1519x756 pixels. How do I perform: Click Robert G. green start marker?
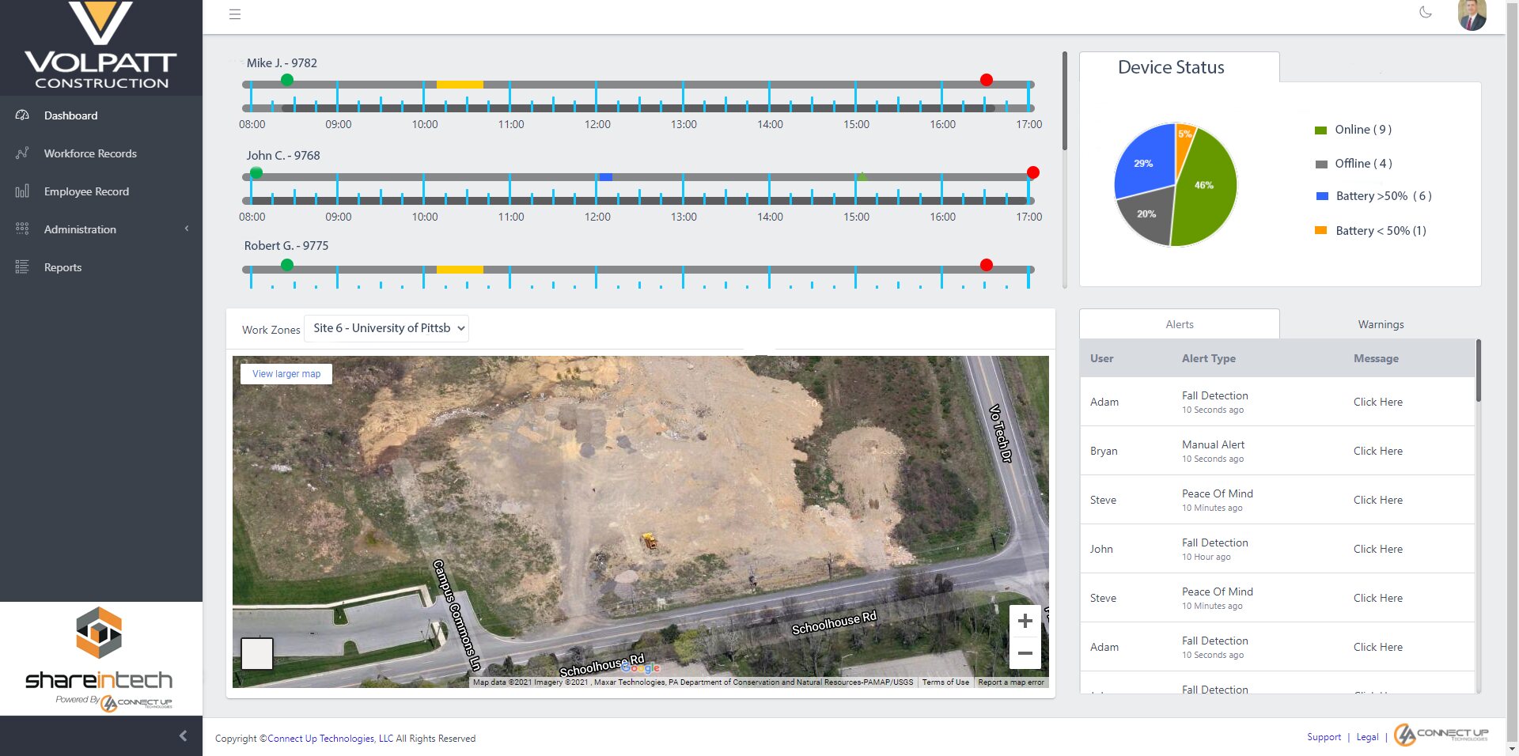pos(287,265)
